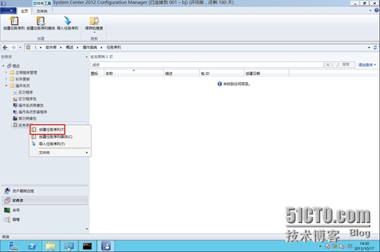Show hidden tray icons in the taskbar

pyautogui.click(x=320, y=247)
